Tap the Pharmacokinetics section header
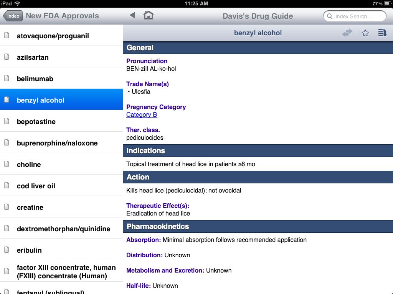Image resolution: width=393 pixels, height=294 pixels. [x=258, y=227]
